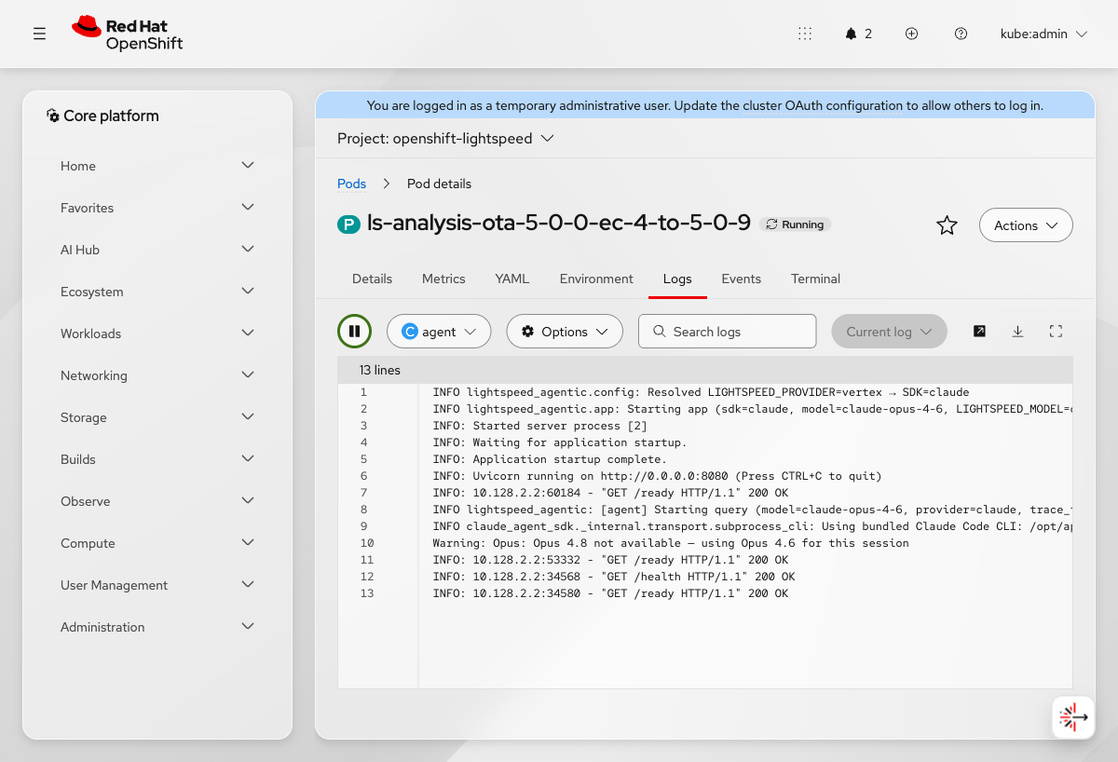Open the application launcher grid
This screenshot has width=1118, height=762.
point(805,34)
